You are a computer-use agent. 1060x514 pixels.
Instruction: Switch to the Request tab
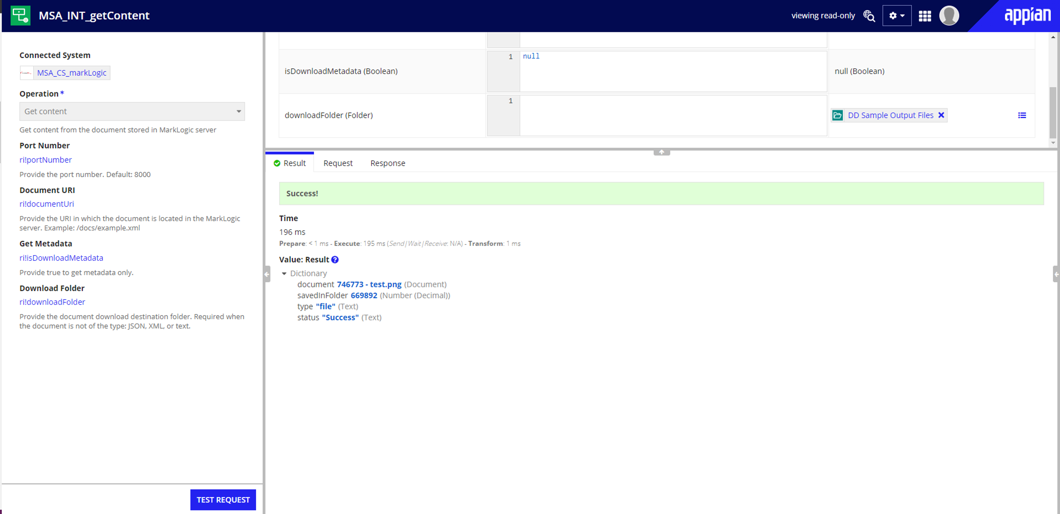338,163
